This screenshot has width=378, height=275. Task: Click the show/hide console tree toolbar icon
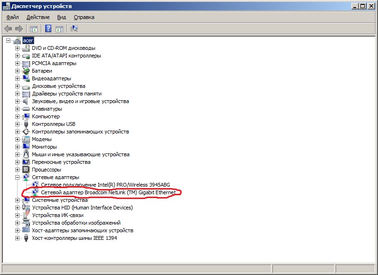pos(33,28)
